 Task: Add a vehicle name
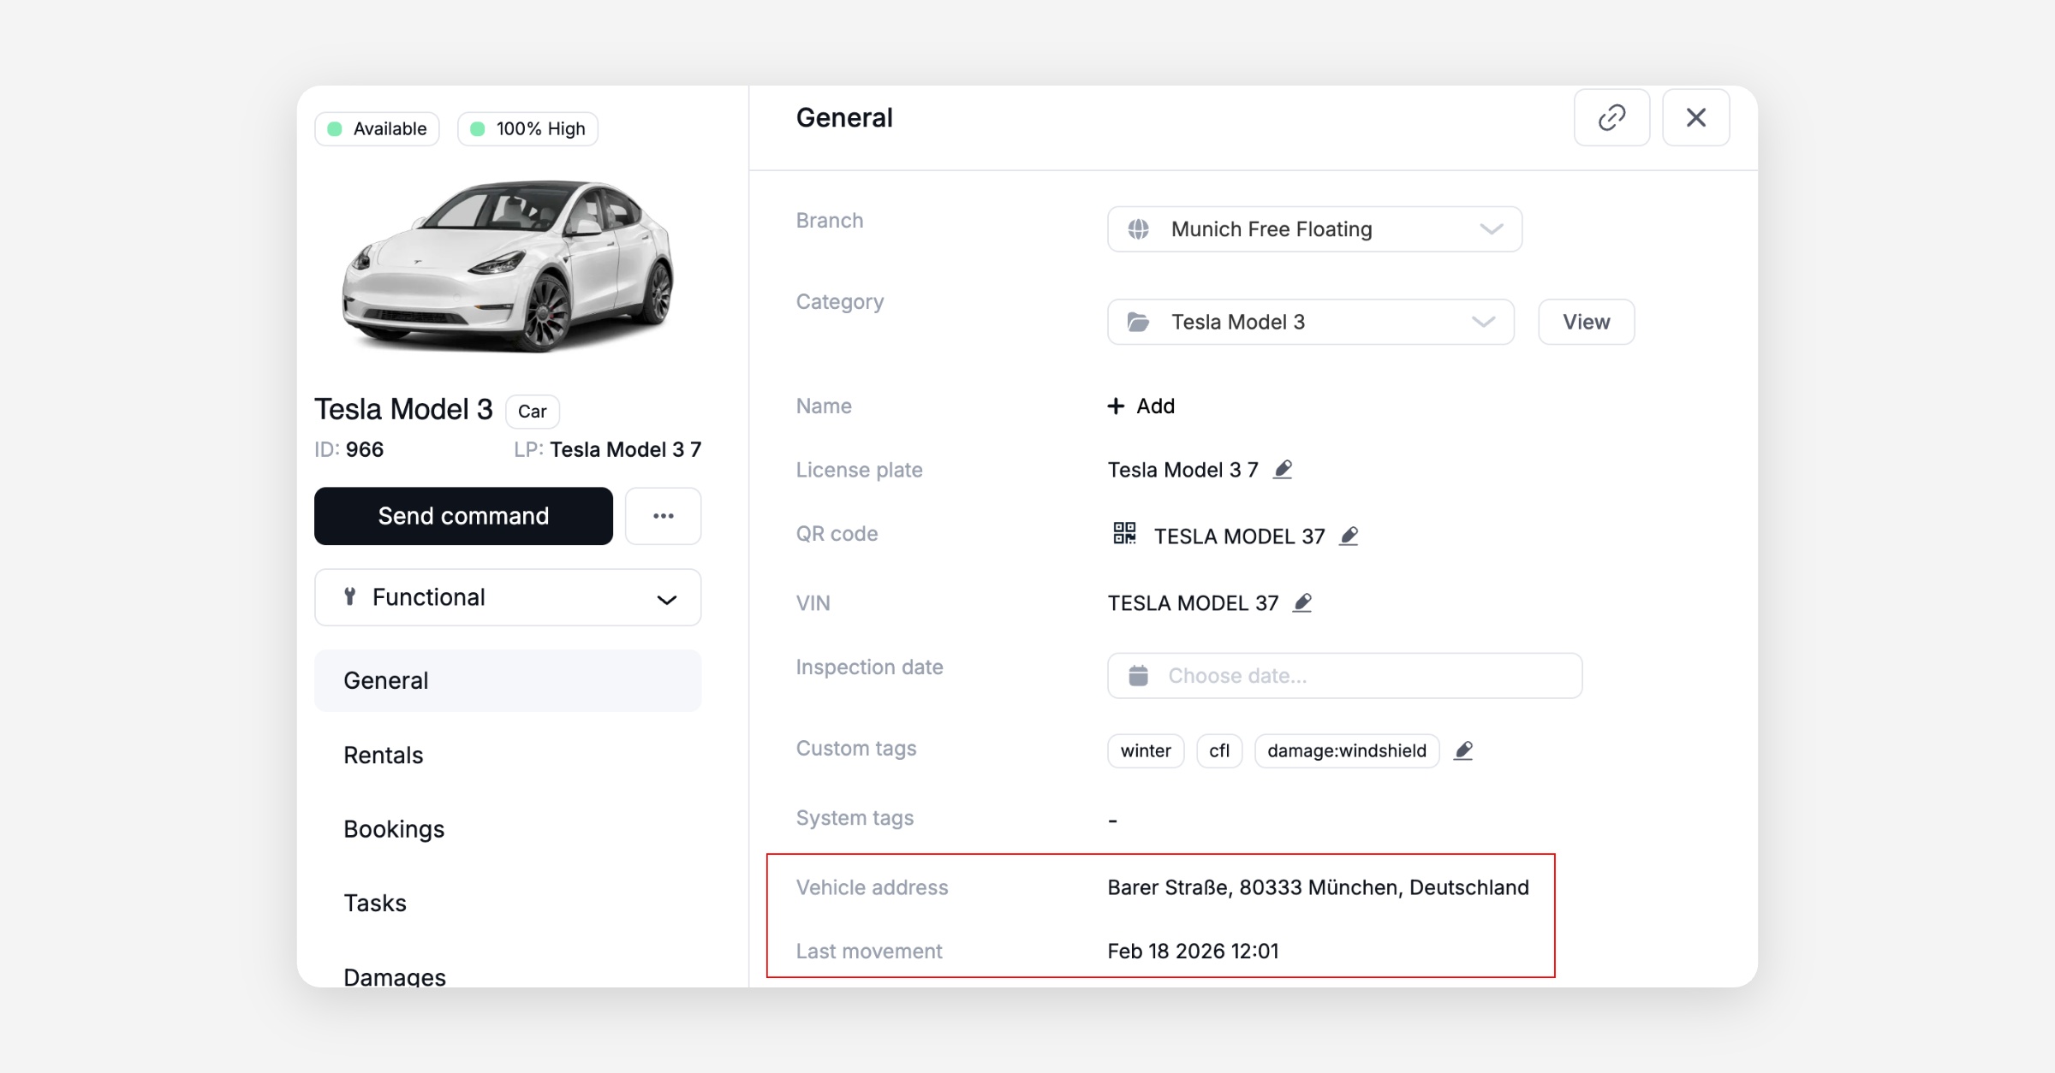(1141, 406)
